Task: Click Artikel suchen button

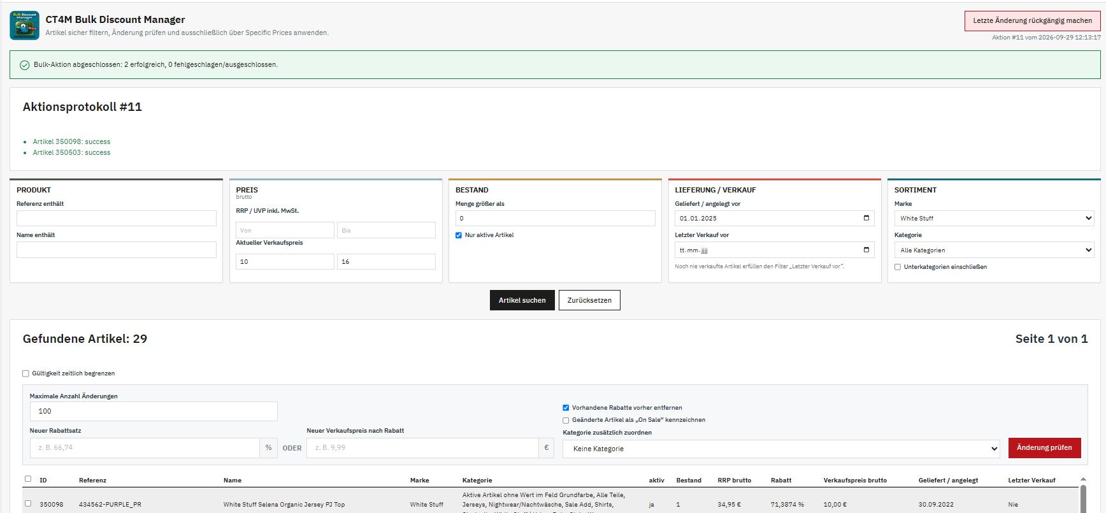Action: click(x=522, y=300)
